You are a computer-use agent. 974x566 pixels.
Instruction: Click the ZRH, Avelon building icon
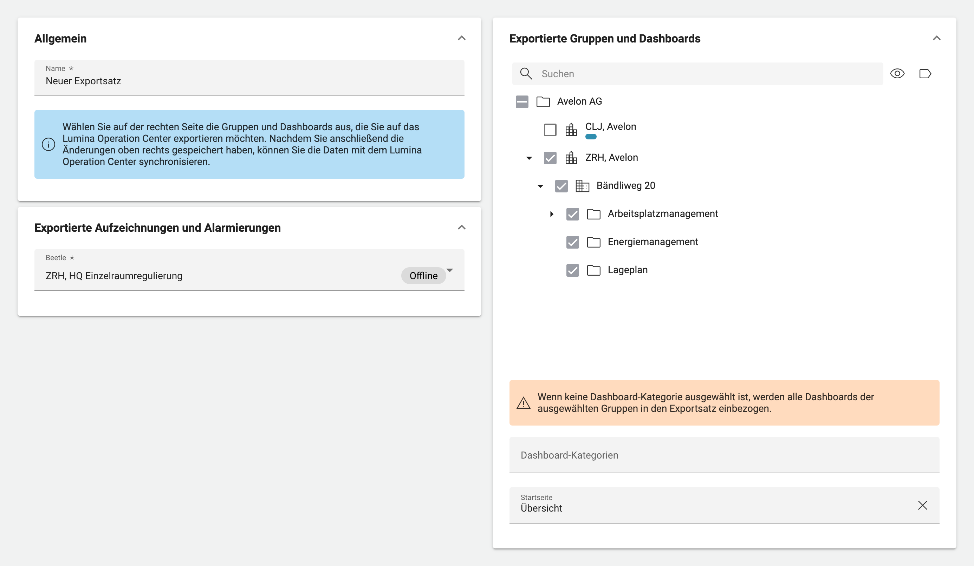click(571, 158)
